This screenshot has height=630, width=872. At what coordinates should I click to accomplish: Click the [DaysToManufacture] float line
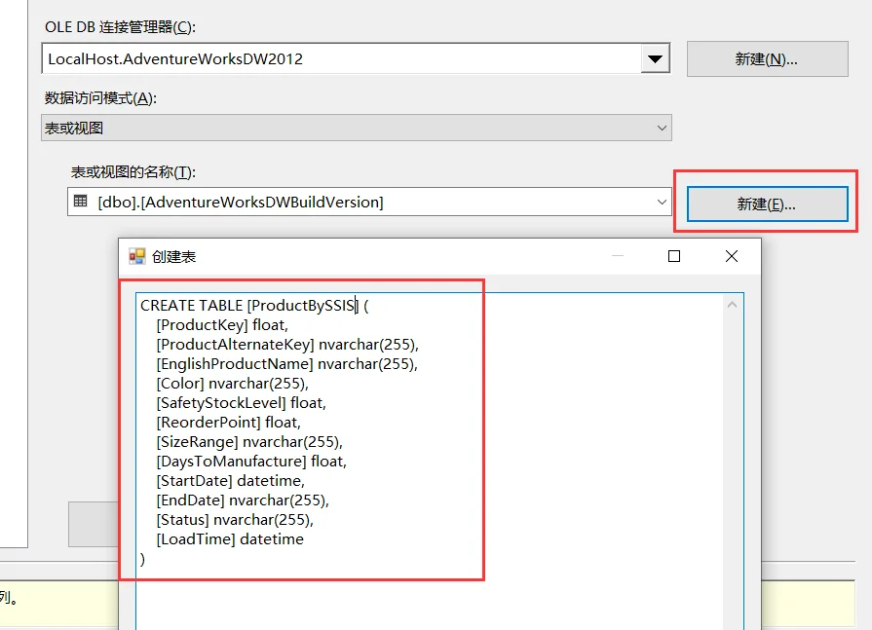pos(251,462)
